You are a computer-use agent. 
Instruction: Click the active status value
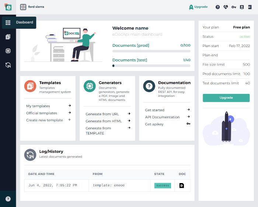tap(245, 36)
